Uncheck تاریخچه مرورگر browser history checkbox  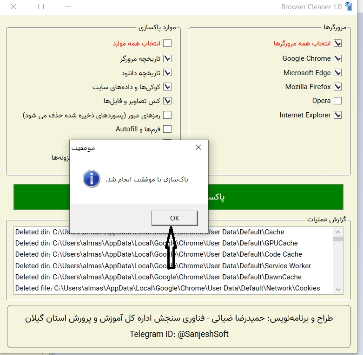[x=167, y=58]
